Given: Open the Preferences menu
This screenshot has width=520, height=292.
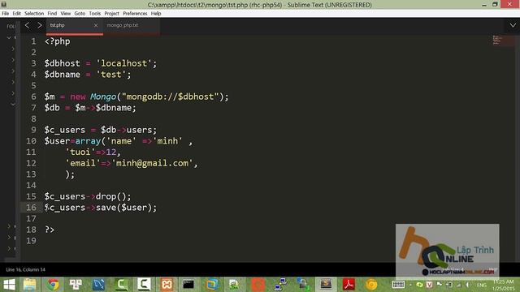Looking at the screenshot, I should tap(135, 14).
